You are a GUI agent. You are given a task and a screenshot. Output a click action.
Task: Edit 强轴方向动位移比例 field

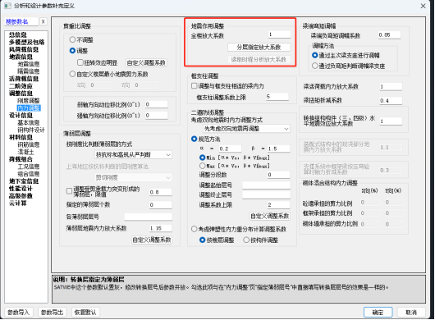click(x=156, y=116)
